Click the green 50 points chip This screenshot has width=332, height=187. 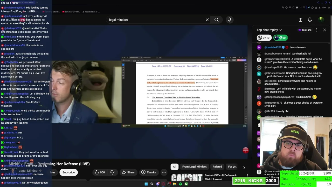(280, 38)
